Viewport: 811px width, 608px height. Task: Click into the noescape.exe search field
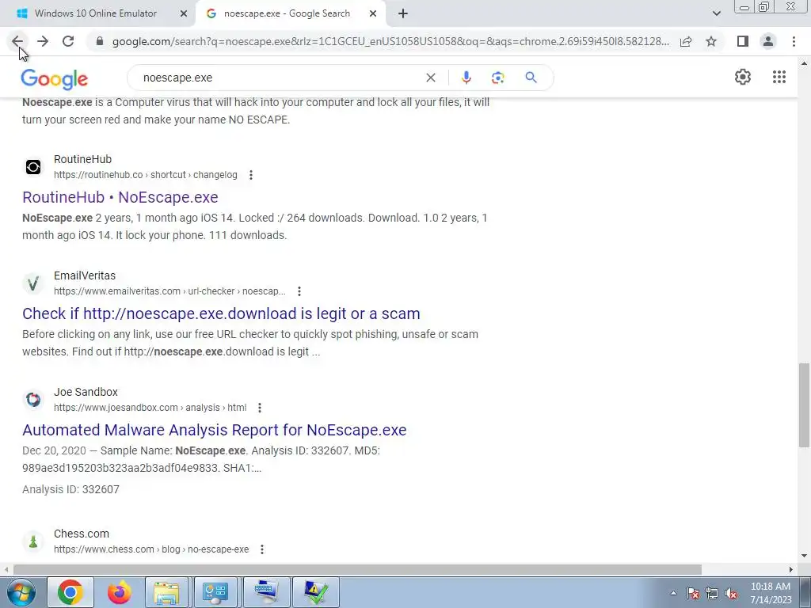(280, 78)
